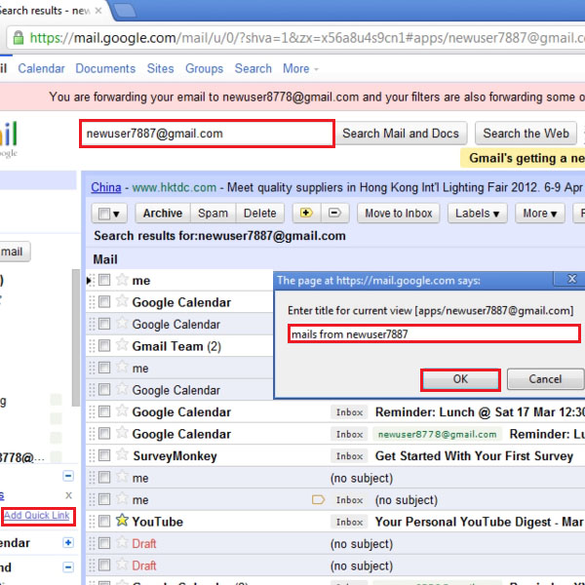This screenshot has height=585, width=585.
Task: Click Search the Web button
Action: pyautogui.click(x=526, y=134)
